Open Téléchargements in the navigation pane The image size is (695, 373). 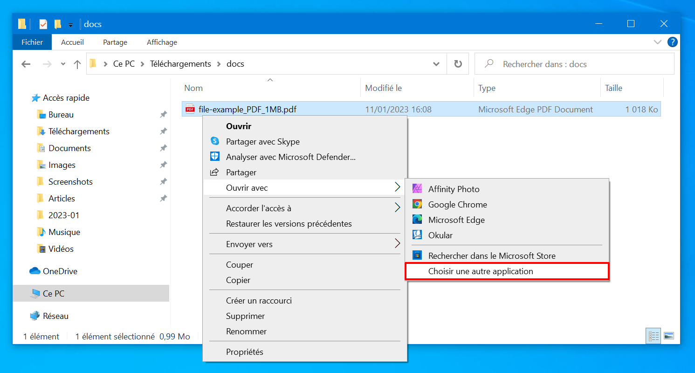coord(79,131)
